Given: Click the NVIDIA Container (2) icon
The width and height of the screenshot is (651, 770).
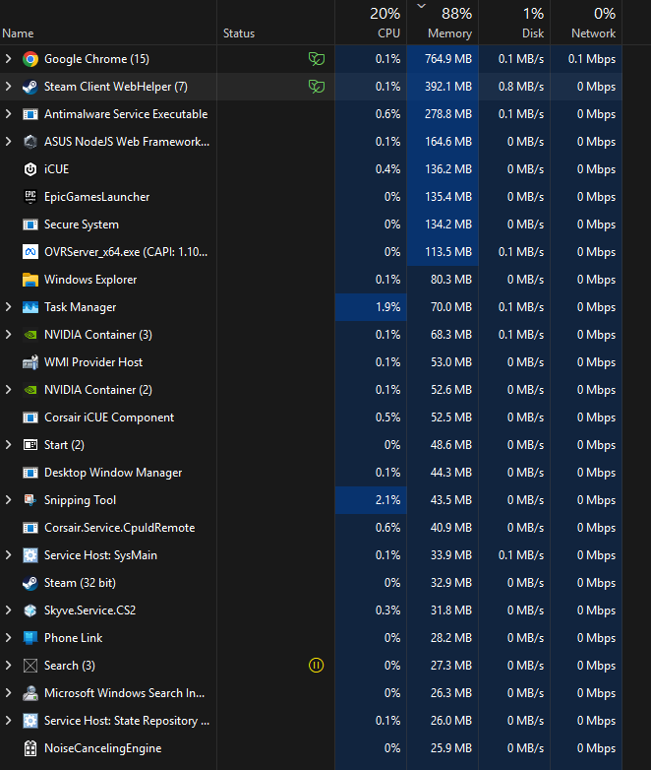Looking at the screenshot, I should point(30,389).
